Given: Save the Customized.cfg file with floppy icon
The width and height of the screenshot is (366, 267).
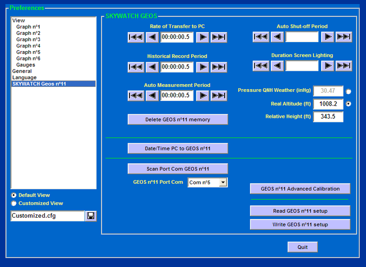Looking at the screenshot, I should [x=91, y=216].
